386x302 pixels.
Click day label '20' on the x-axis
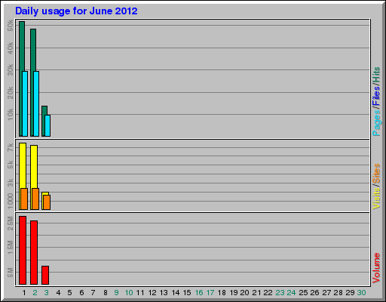tap(244, 293)
